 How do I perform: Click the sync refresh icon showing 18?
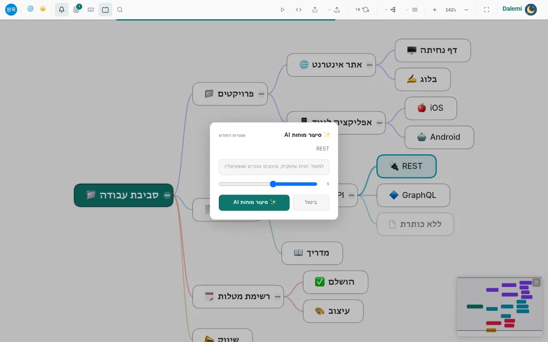click(363, 9)
